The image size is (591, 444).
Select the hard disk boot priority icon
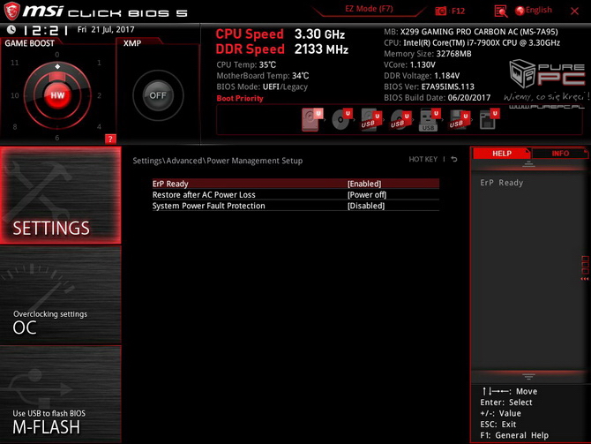(311, 119)
